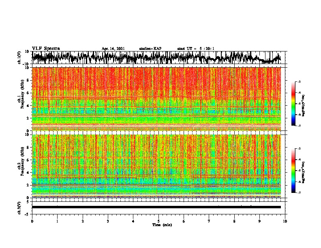Click the ch.2 spectrogram "8" kHz tick label
This screenshot has height=248, width=321.
tap(28, 148)
